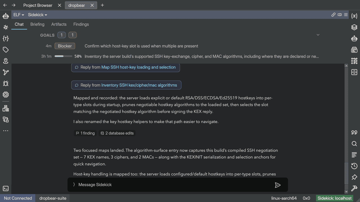Close the dropbear tab

click(92, 5)
